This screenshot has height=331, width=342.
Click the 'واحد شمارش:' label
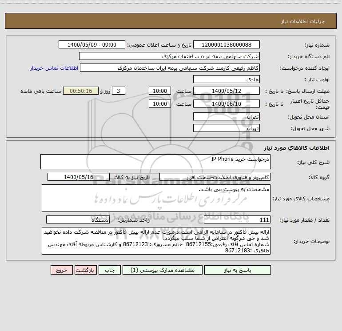click(134, 220)
